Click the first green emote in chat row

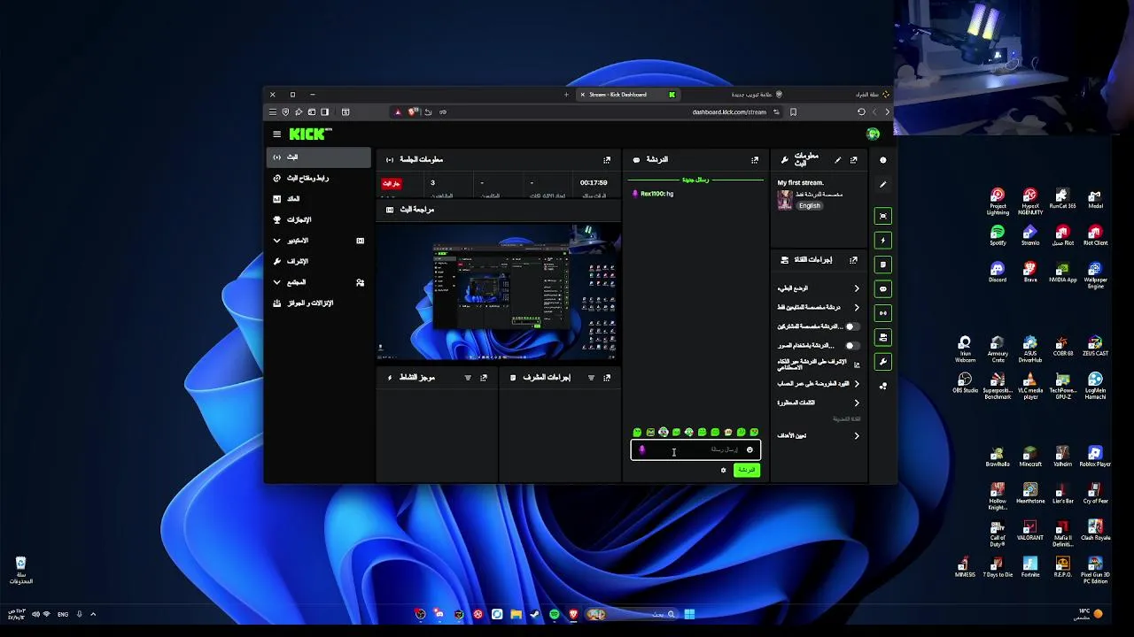click(637, 433)
